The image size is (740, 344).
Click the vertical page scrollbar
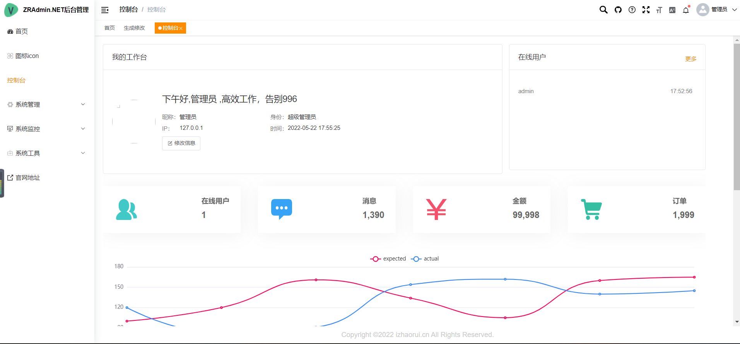[737, 116]
